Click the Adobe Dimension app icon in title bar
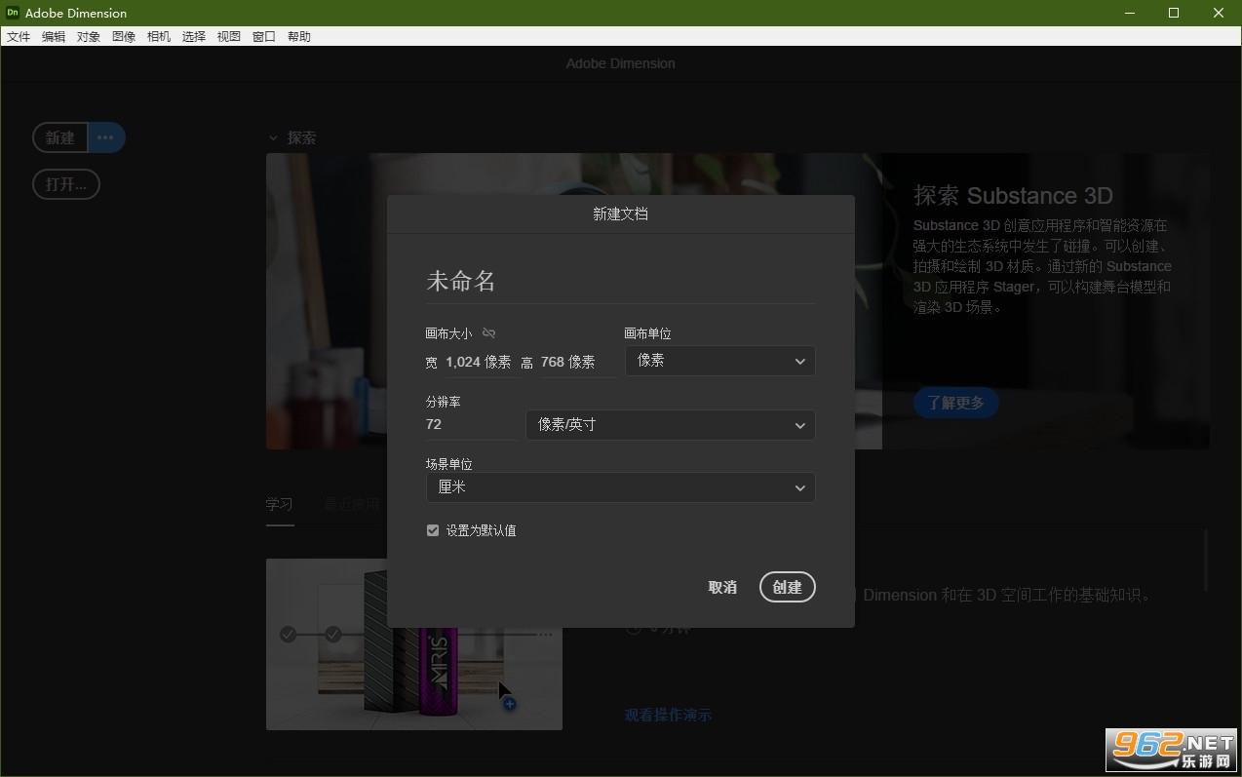Screen dimensions: 1242x777 [13, 13]
